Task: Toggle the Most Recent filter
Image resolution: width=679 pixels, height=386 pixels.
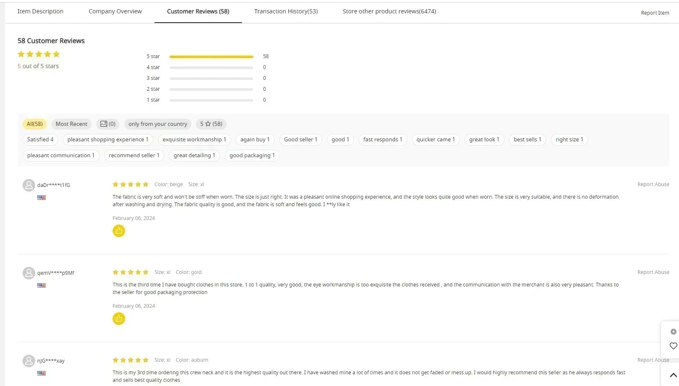Action: [x=71, y=124]
